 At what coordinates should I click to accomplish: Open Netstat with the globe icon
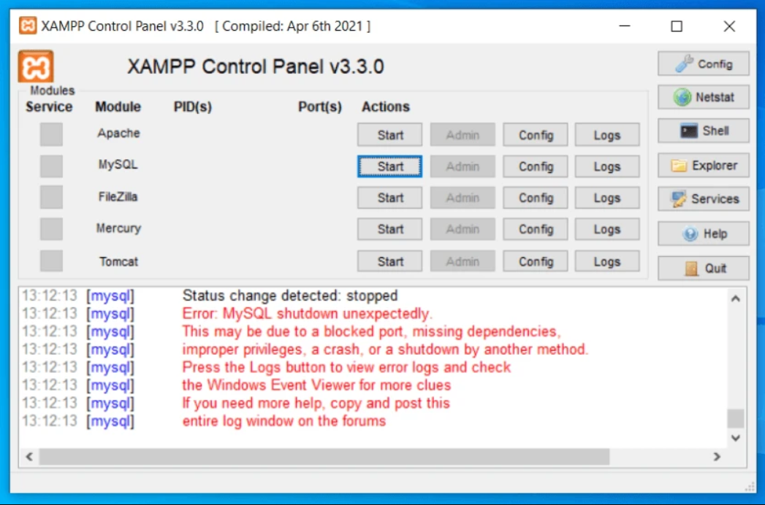pyautogui.click(x=703, y=97)
